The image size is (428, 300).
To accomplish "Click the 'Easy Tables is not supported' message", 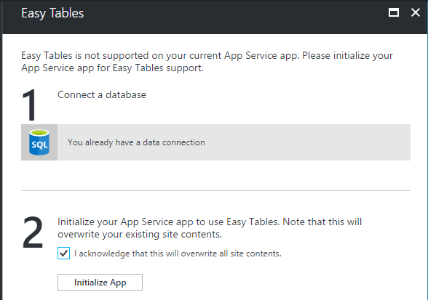I will click(x=207, y=62).
